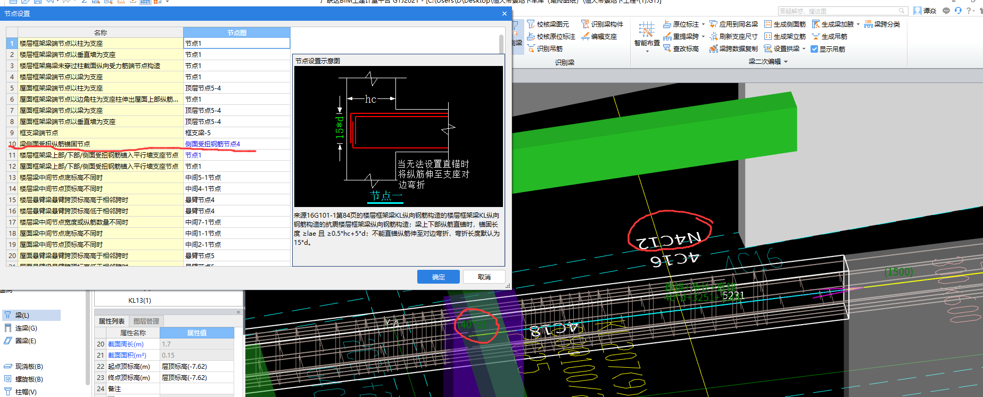Image resolution: width=983 pixels, height=397 pixels.
Task: Click the node table vertical scrollbar
Action: coord(501,44)
